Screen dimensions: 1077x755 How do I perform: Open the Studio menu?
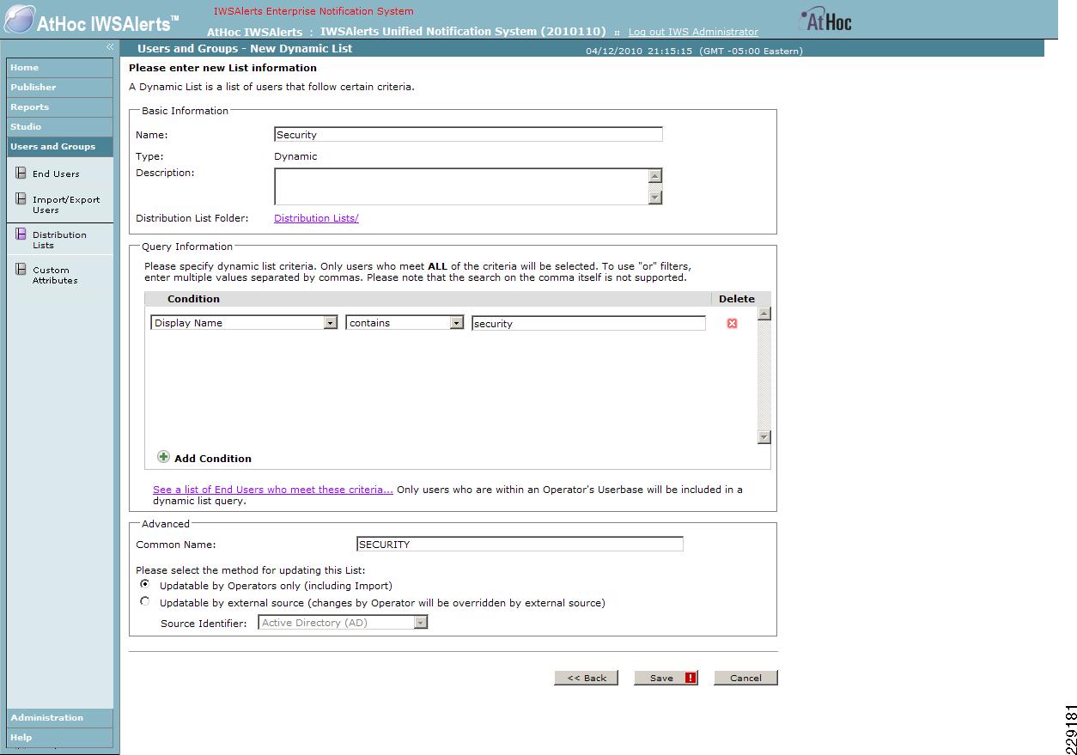click(x=59, y=127)
